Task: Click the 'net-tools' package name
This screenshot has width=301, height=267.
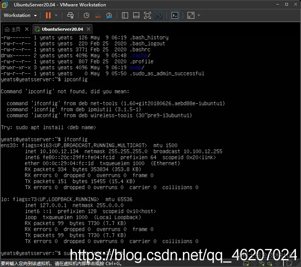Action: (x=104, y=103)
